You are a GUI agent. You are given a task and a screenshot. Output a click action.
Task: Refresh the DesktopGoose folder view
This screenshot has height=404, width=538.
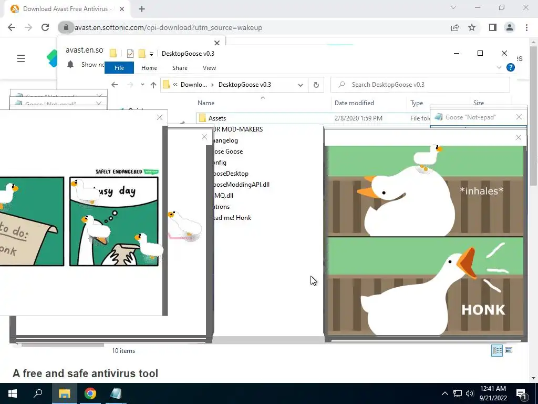pos(316,85)
